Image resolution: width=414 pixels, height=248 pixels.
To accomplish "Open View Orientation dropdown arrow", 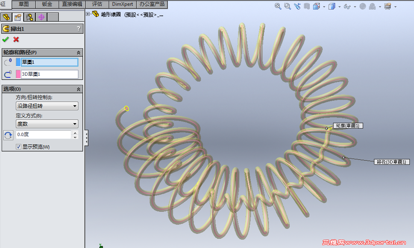I will pos(324,7).
